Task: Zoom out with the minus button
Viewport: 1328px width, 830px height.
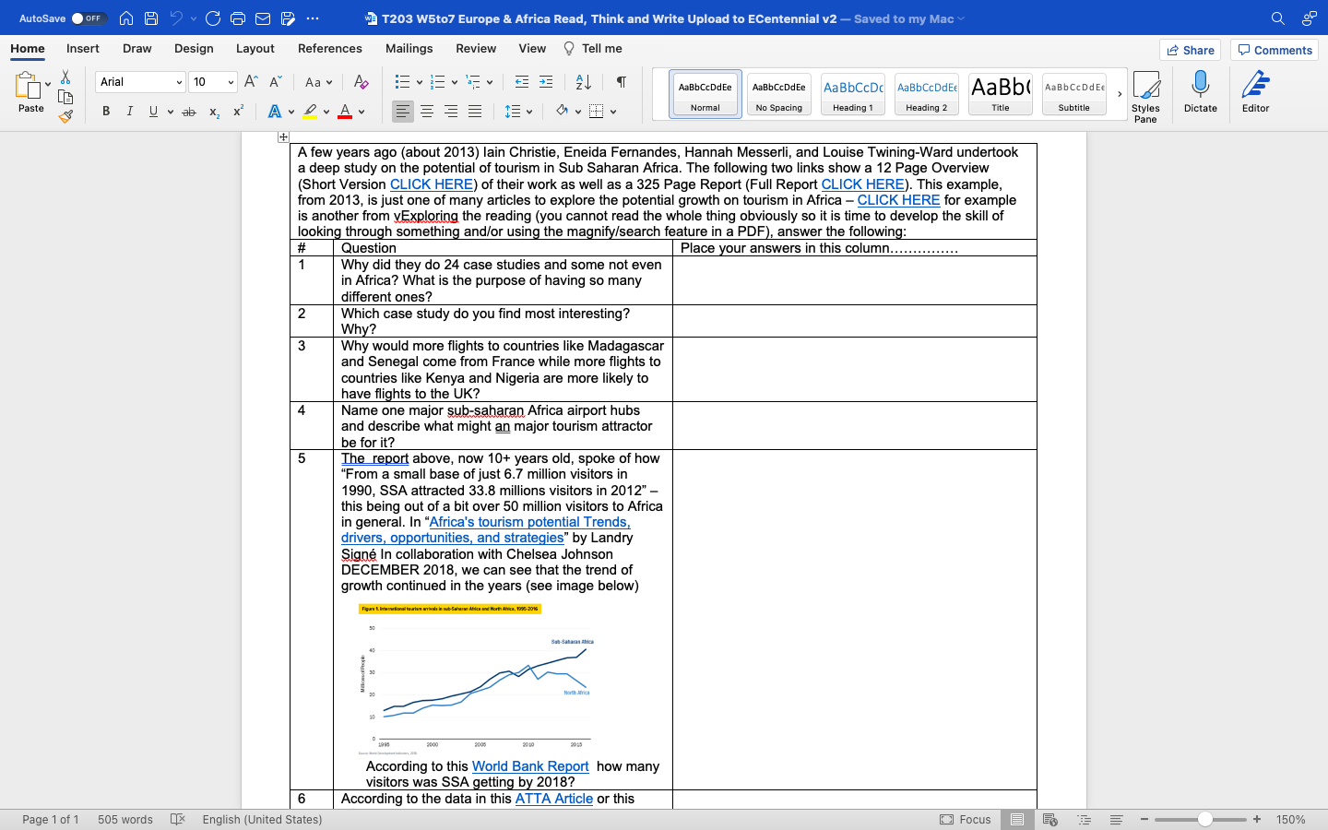Action: pyautogui.click(x=1144, y=819)
